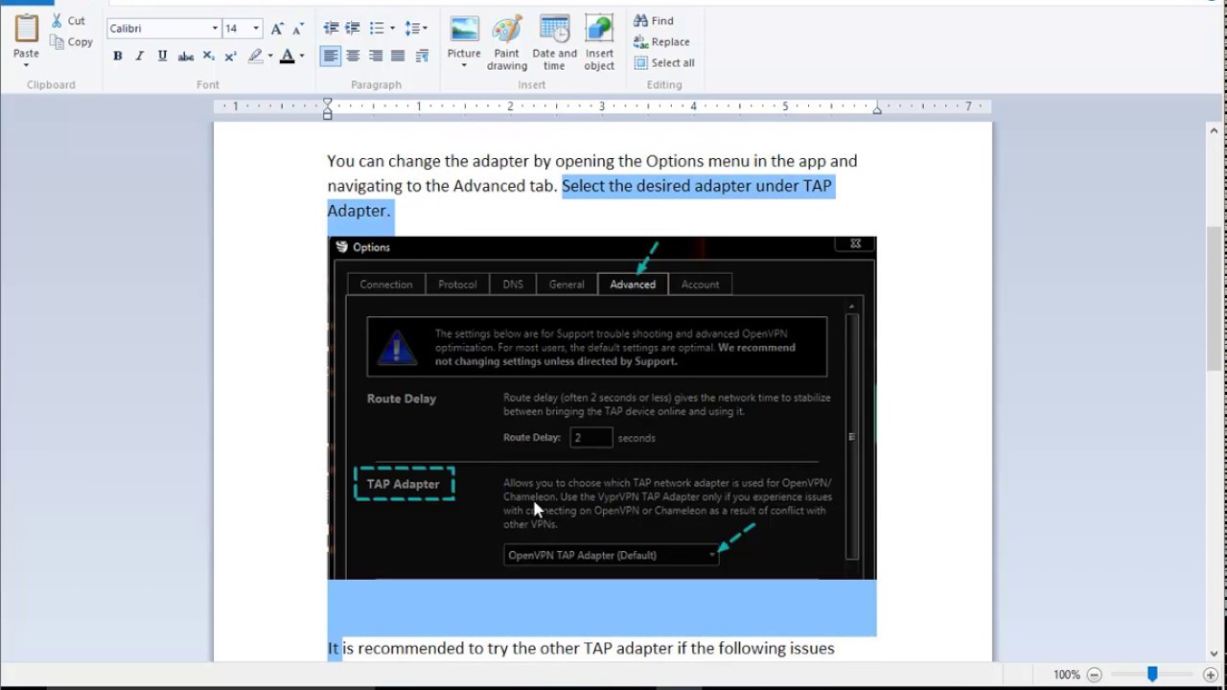This screenshot has width=1227, height=690.
Task: Justify the paragraph text
Action: [398, 57]
